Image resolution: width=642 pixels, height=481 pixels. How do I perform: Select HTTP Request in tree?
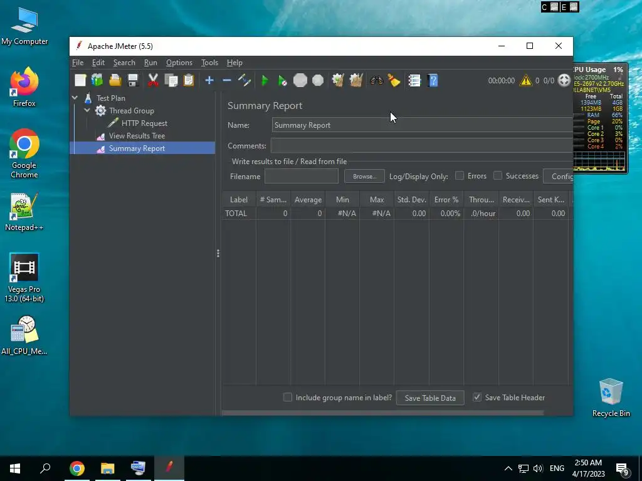click(x=144, y=123)
